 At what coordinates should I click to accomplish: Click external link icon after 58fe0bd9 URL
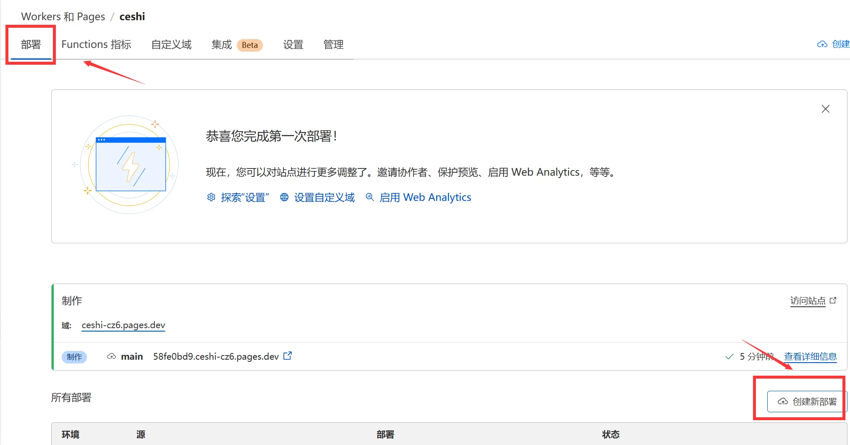pyautogui.click(x=288, y=356)
